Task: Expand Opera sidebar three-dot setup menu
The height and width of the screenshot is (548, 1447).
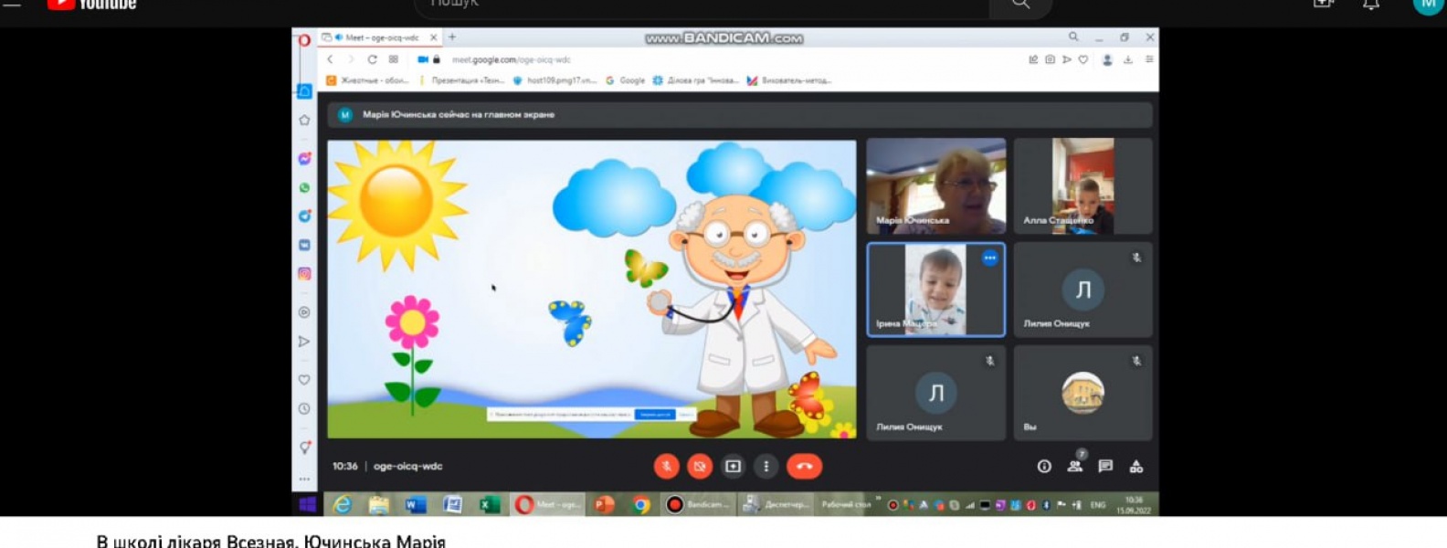Action: [304, 479]
